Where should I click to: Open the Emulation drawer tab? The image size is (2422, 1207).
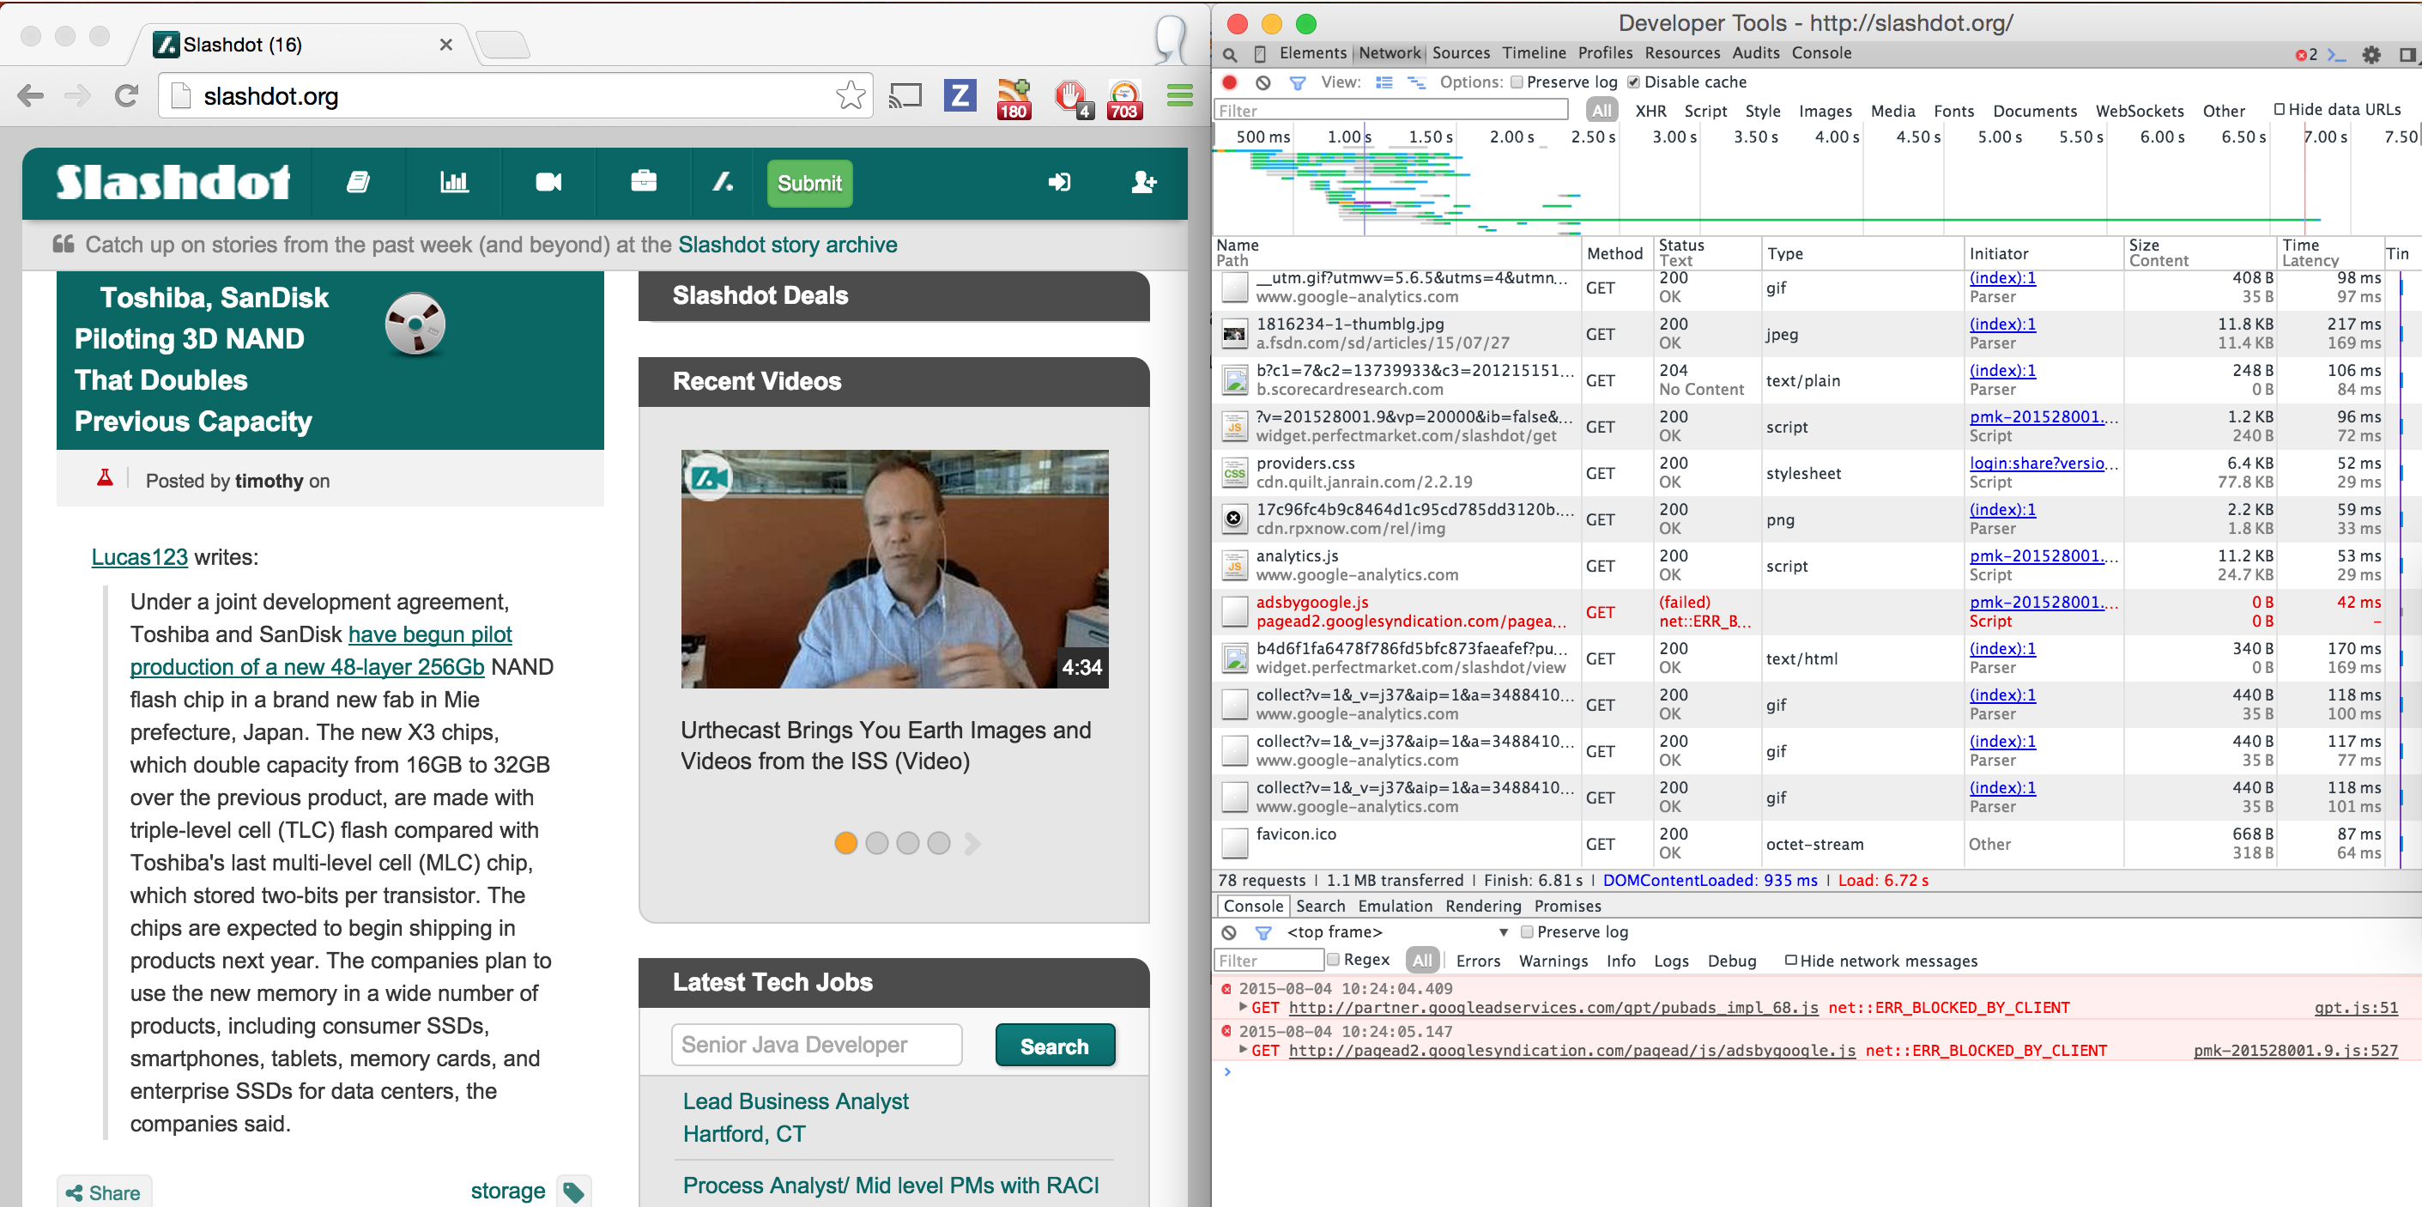point(1395,906)
